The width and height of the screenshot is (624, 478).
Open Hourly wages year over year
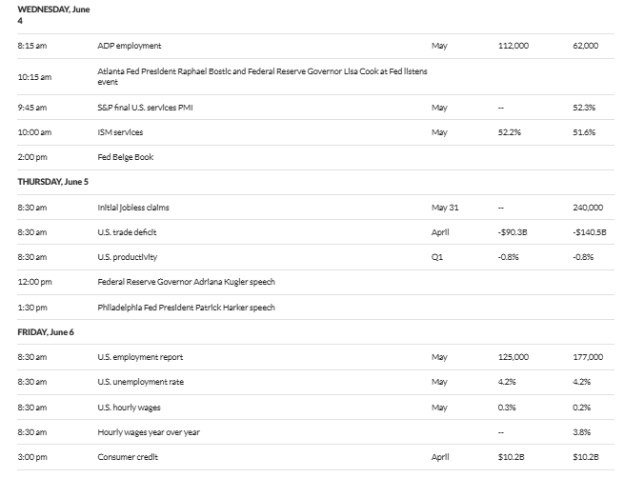149,432
